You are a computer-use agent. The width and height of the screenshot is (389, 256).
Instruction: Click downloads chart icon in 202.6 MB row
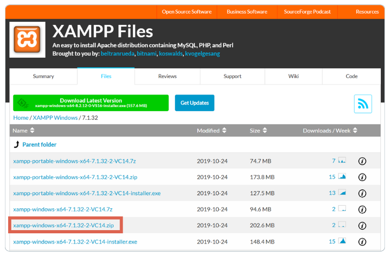click(342, 225)
